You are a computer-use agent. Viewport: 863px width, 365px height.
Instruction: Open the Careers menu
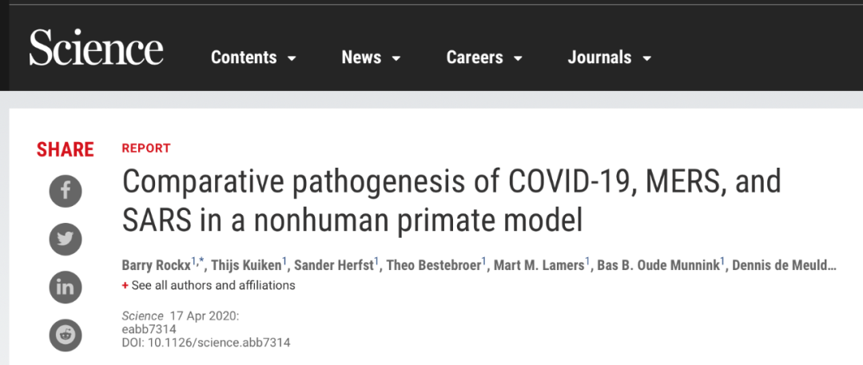pyautogui.click(x=475, y=58)
